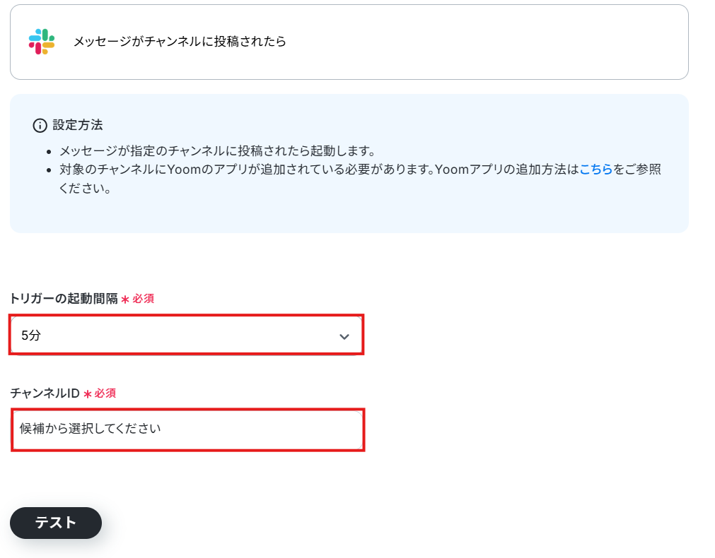
Task: Click the メッセージがチャンネルに投稿されたら title text
Action: click(180, 42)
